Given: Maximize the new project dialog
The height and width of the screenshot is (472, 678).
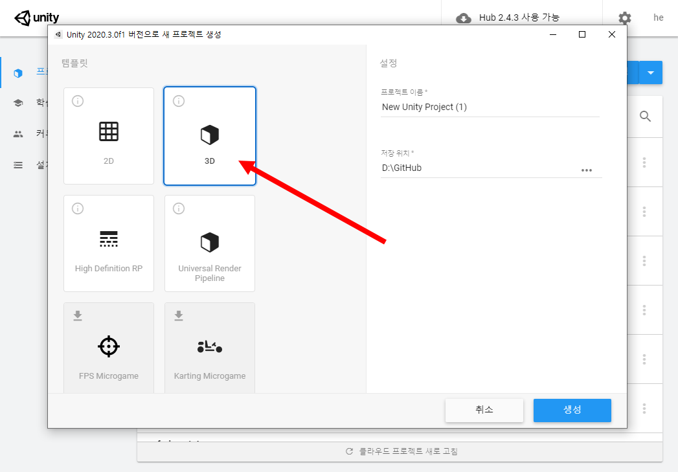Looking at the screenshot, I should [x=582, y=34].
